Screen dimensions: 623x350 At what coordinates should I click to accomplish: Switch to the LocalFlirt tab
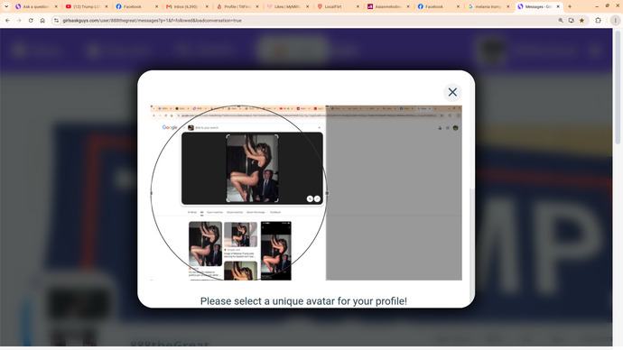click(x=338, y=6)
